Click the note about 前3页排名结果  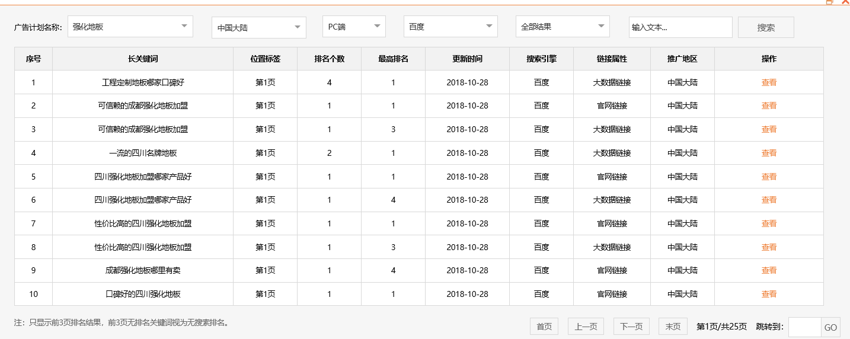point(122,323)
